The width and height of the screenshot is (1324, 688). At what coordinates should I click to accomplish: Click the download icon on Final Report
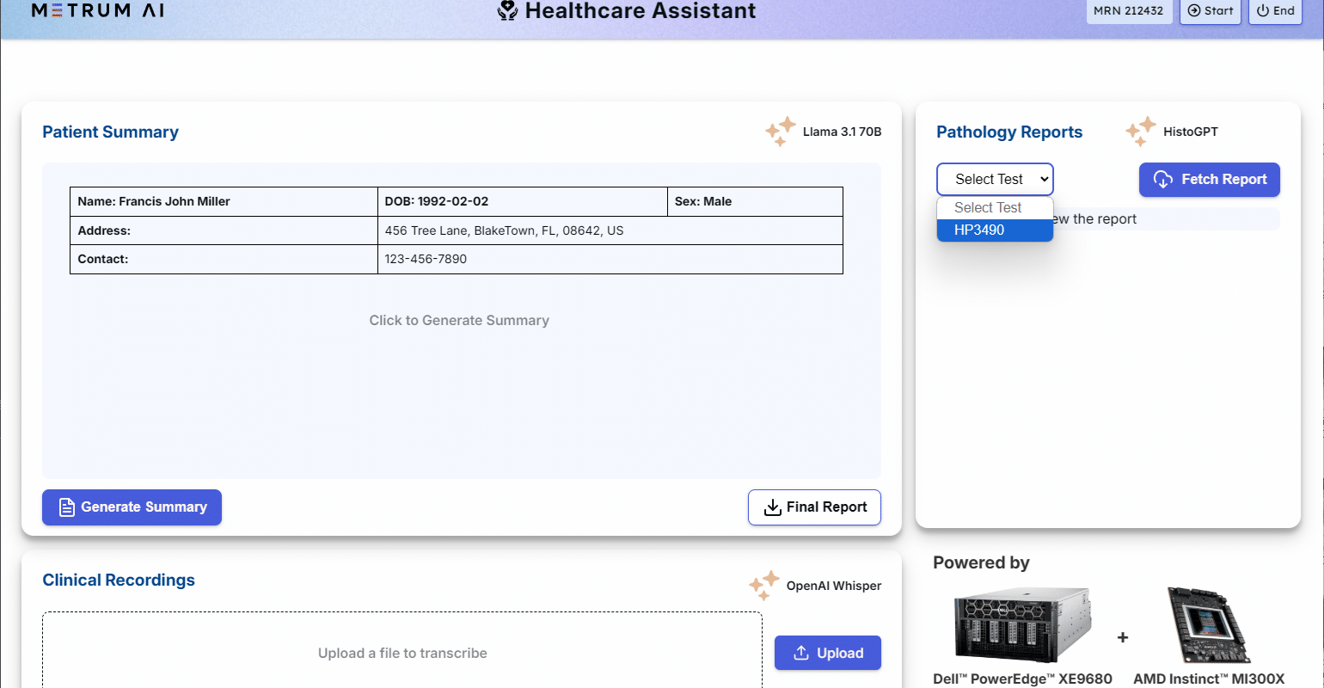[x=772, y=507]
